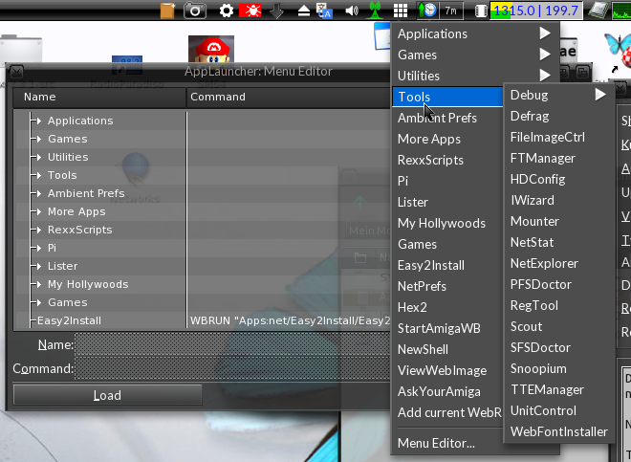Viewport: 631px width, 462px height.
Task: Open the Debug submenu
Action: [557, 95]
